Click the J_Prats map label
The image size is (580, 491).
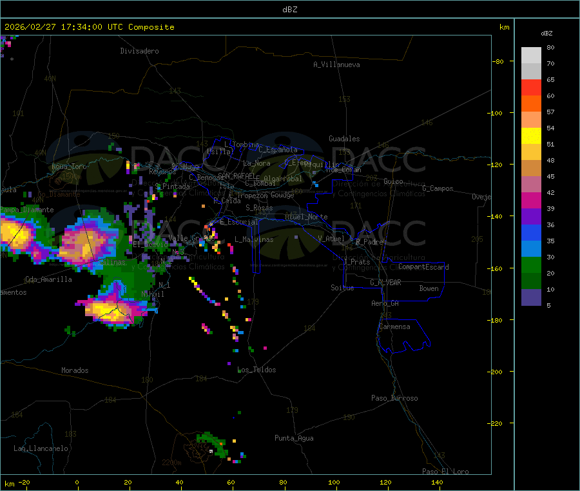[357, 262]
